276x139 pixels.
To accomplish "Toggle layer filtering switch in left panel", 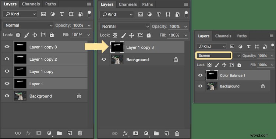I will coord(89,14).
